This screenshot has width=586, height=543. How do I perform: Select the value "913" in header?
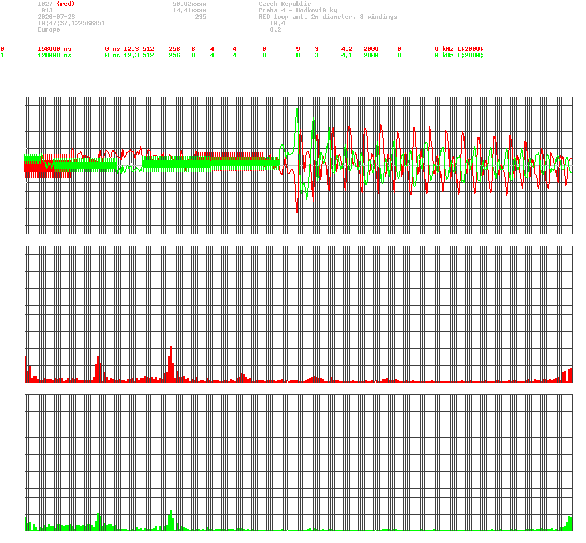coord(47,10)
